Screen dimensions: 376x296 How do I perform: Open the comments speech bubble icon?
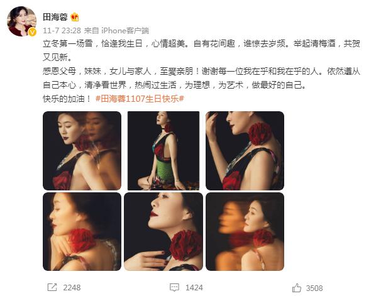click(174, 287)
